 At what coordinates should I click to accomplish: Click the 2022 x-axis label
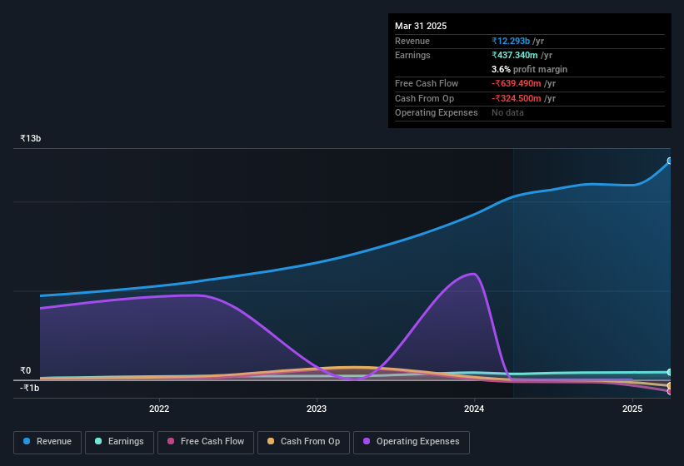click(159, 409)
